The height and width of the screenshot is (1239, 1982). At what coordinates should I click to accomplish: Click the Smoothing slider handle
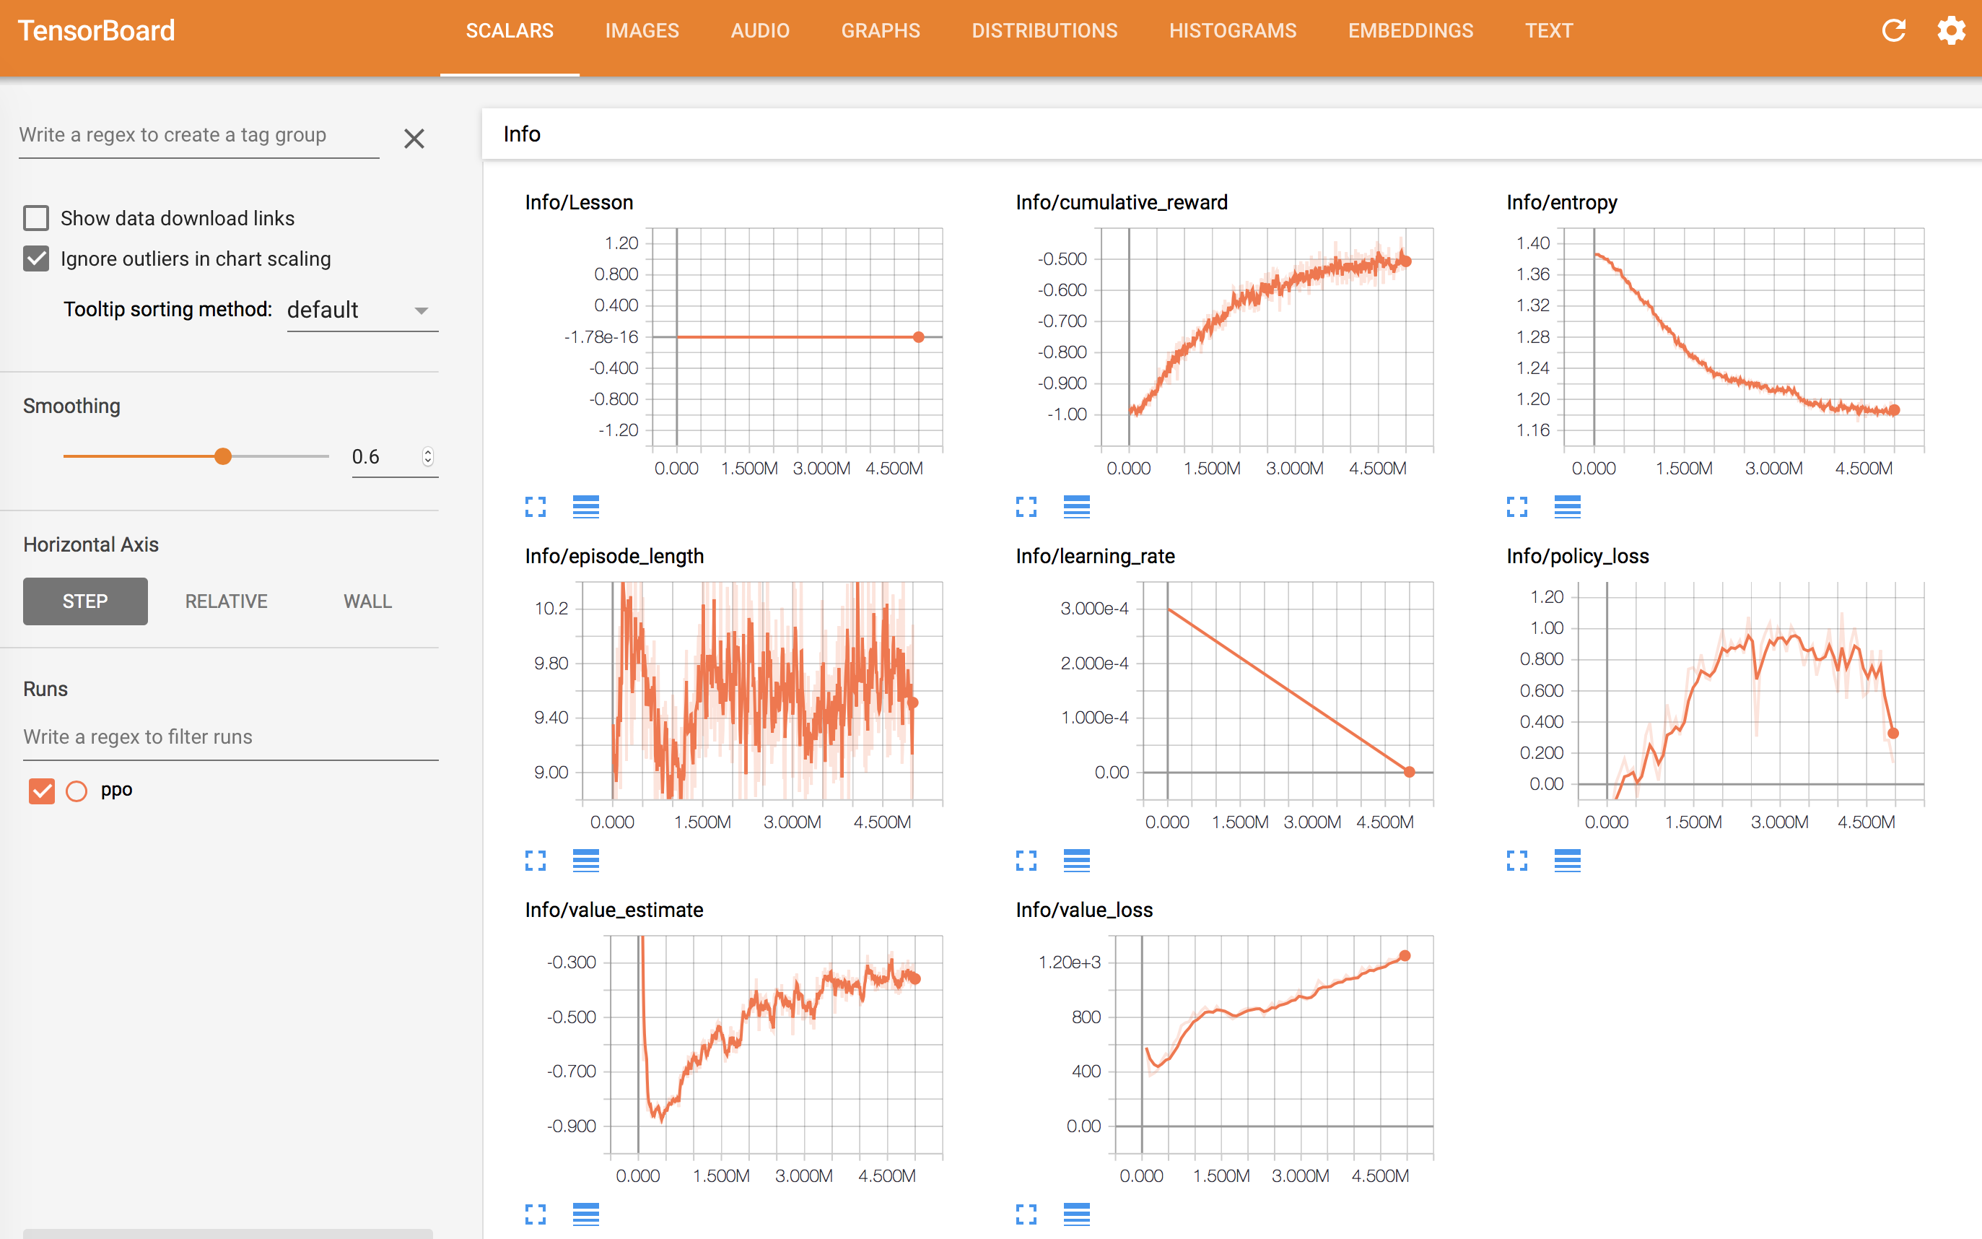(223, 456)
